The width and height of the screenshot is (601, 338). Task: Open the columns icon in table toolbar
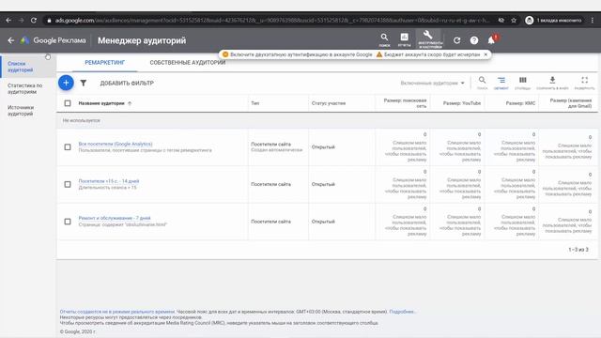coord(522,83)
